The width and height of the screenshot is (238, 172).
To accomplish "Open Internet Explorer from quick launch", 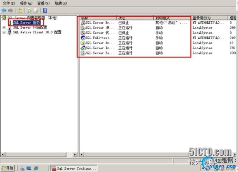I will point(36,168).
